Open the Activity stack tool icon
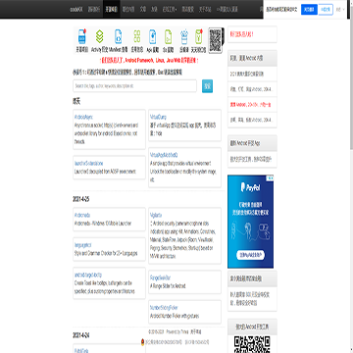 click(x=99, y=36)
